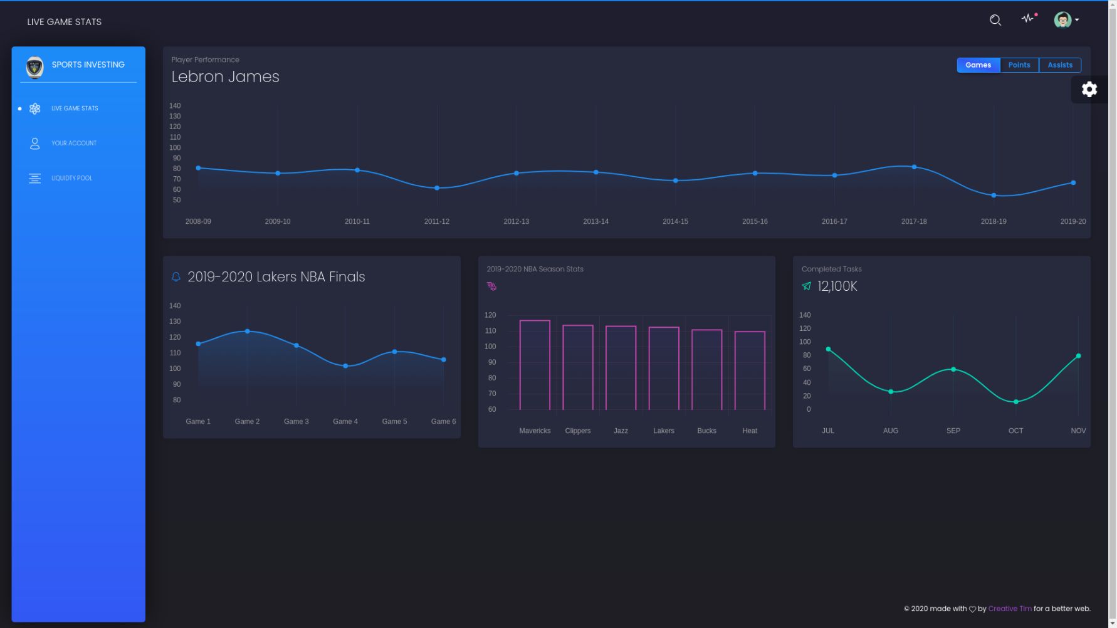
Task: Switch Lebron chart to Points
Action: tap(1019, 65)
